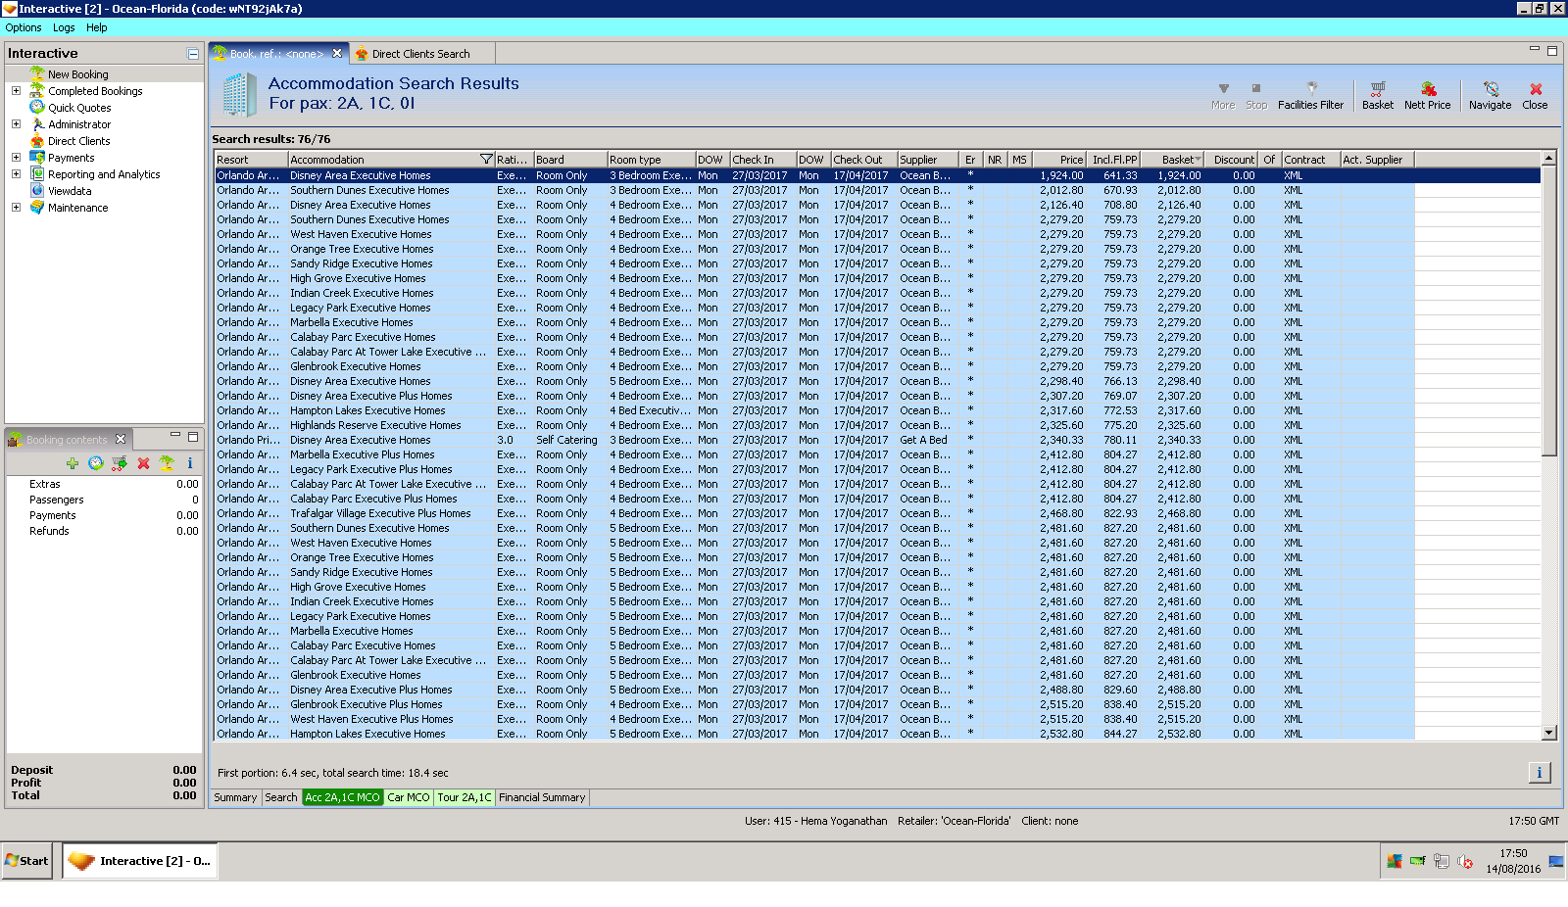
Task: Open the Financial Summary tab
Action: 541,797
